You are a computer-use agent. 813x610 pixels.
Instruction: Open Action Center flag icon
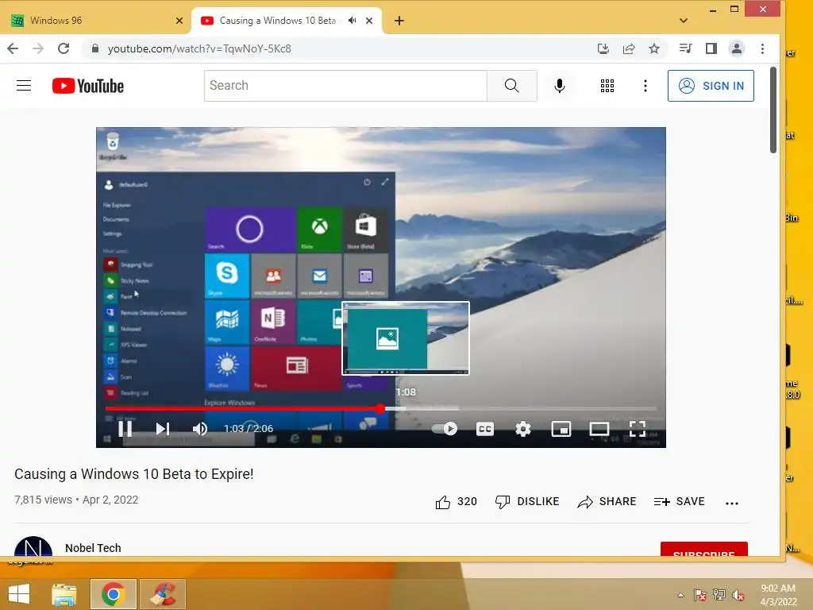(x=700, y=595)
